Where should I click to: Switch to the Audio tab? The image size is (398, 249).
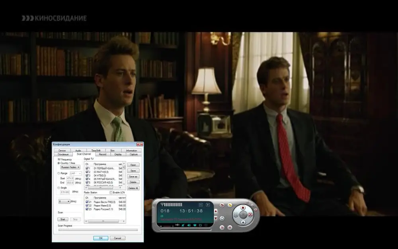[78, 151]
